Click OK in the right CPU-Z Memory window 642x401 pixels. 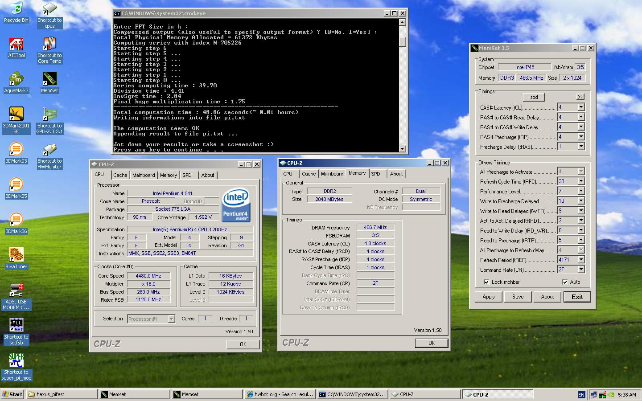point(432,343)
